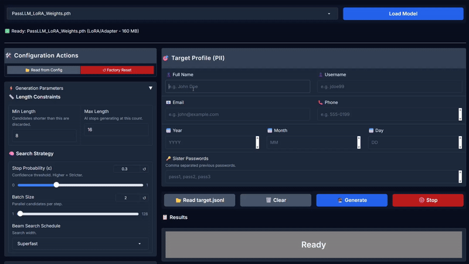Click the Day calendar icon
The height and width of the screenshot is (264, 469).
tap(371, 130)
